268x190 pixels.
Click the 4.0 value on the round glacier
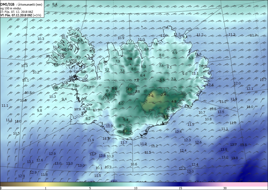tap(130, 89)
